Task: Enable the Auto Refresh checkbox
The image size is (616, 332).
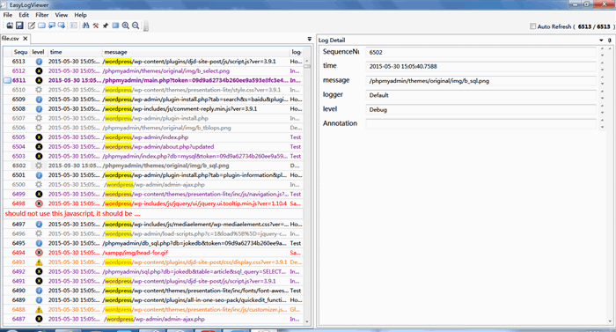Action: 532,26
